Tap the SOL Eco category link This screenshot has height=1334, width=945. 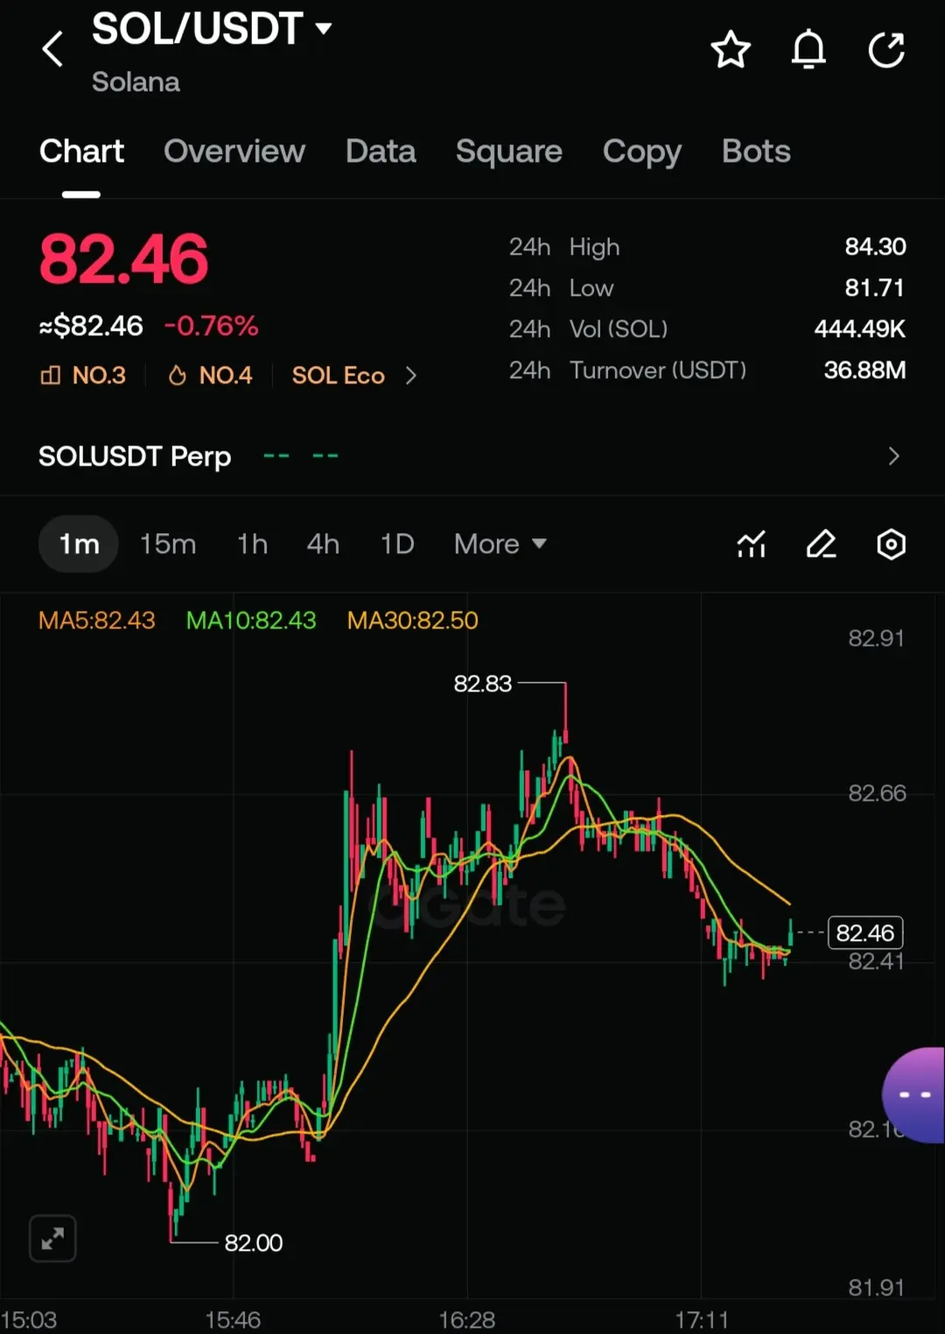coord(339,376)
